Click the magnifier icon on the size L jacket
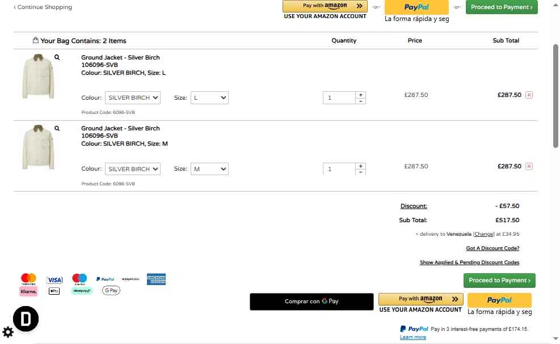The height and width of the screenshot is (344, 560). [x=57, y=57]
